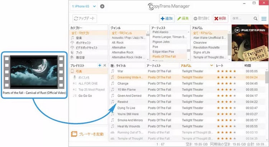Select artist Pigeon John
This screenshot has width=269, height=147.
[x=169, y=42]
